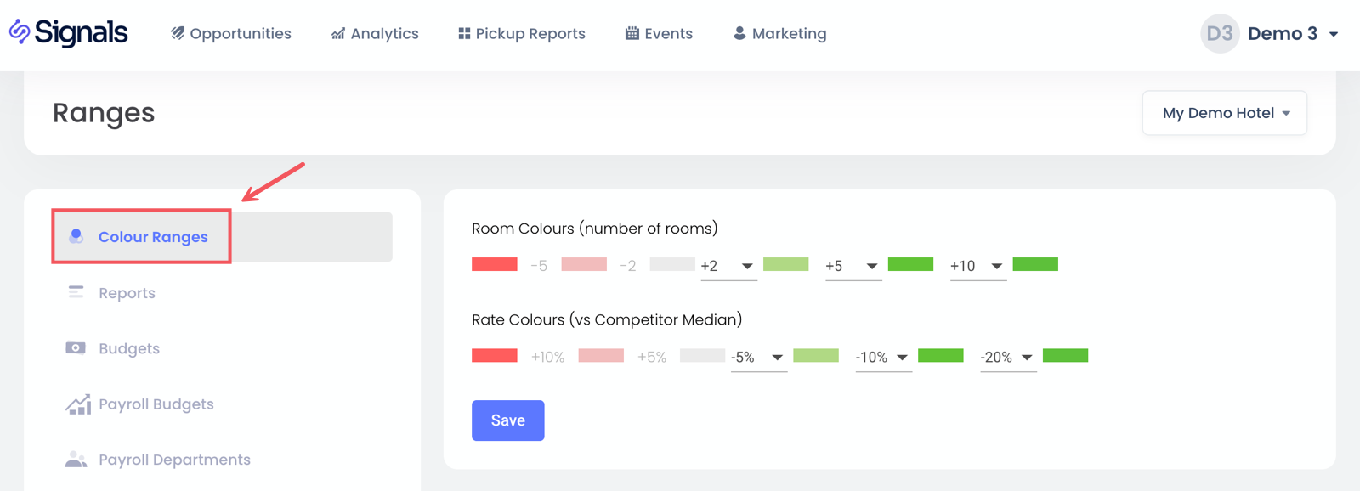Click the Colour Ranges sidebar icon
This screenshot has width=1360, height=491.
(76, 236)
